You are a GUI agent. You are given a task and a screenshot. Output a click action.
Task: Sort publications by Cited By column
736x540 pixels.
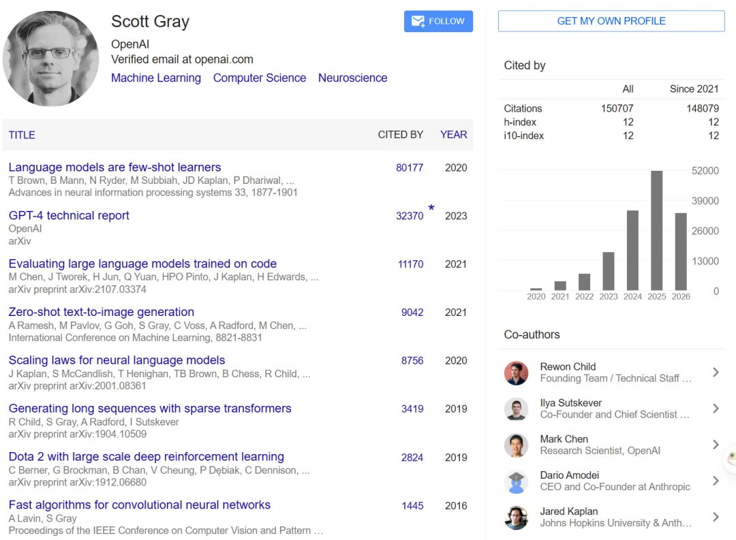(401, 135)
